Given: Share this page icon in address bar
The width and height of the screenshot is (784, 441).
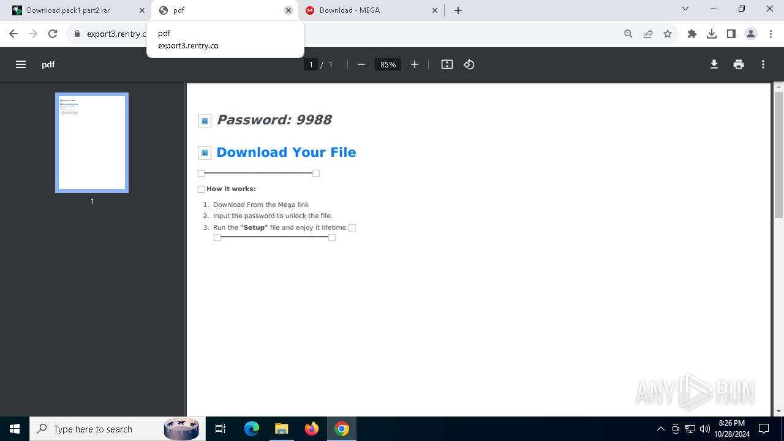Looking at the screenshot, I should tap(648, 34).
